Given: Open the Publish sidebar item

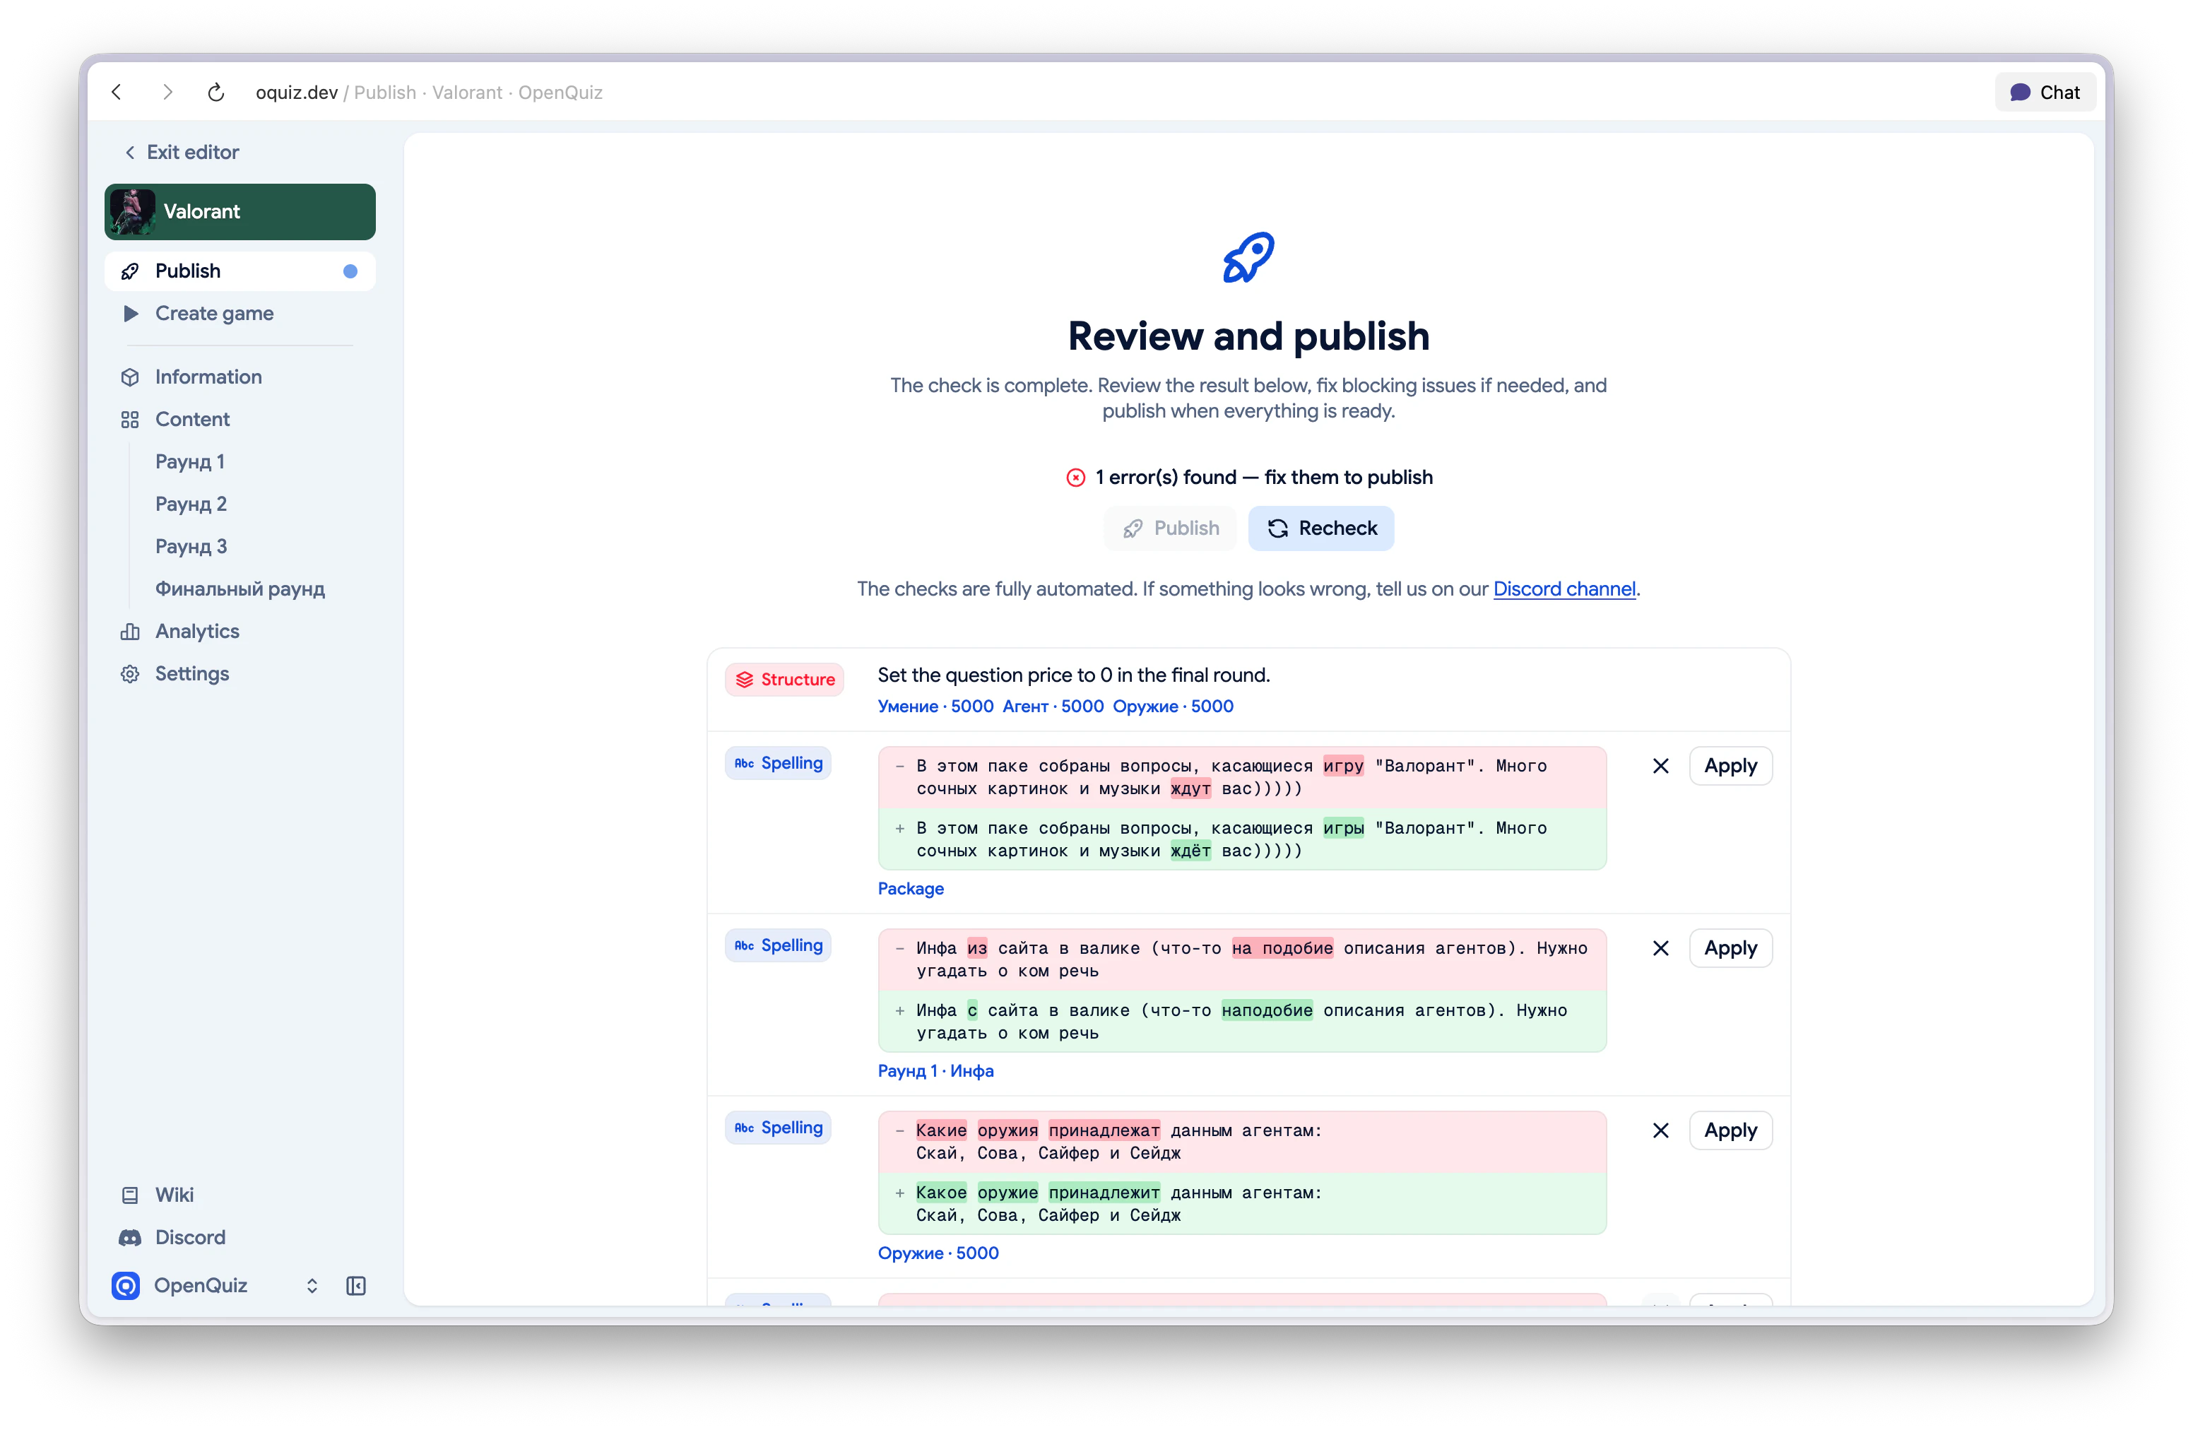Looking at the screenshot, I should tap(240, 271).
